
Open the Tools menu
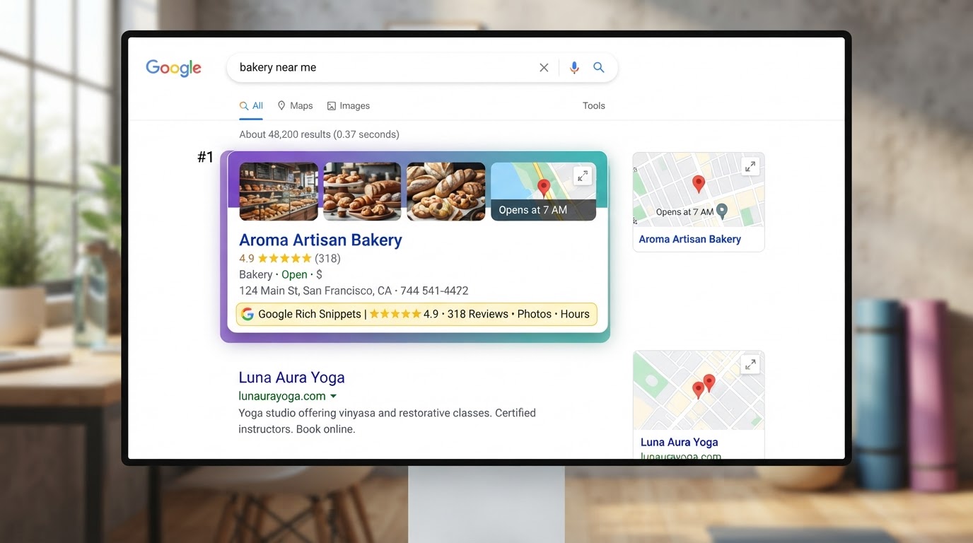[x=594, y=106]
